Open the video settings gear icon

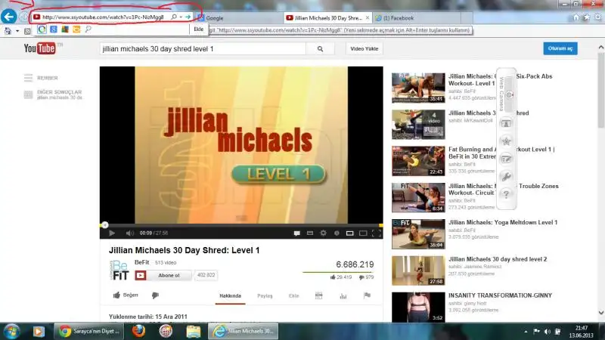tap(324, 233)
